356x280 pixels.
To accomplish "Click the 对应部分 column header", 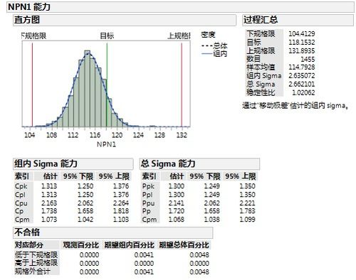I will coord(29,245).
